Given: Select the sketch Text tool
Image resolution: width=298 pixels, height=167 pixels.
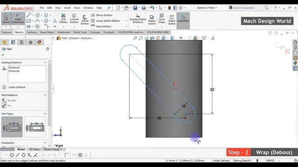Looking at the screenshot, I should click(x=55, y=21).
